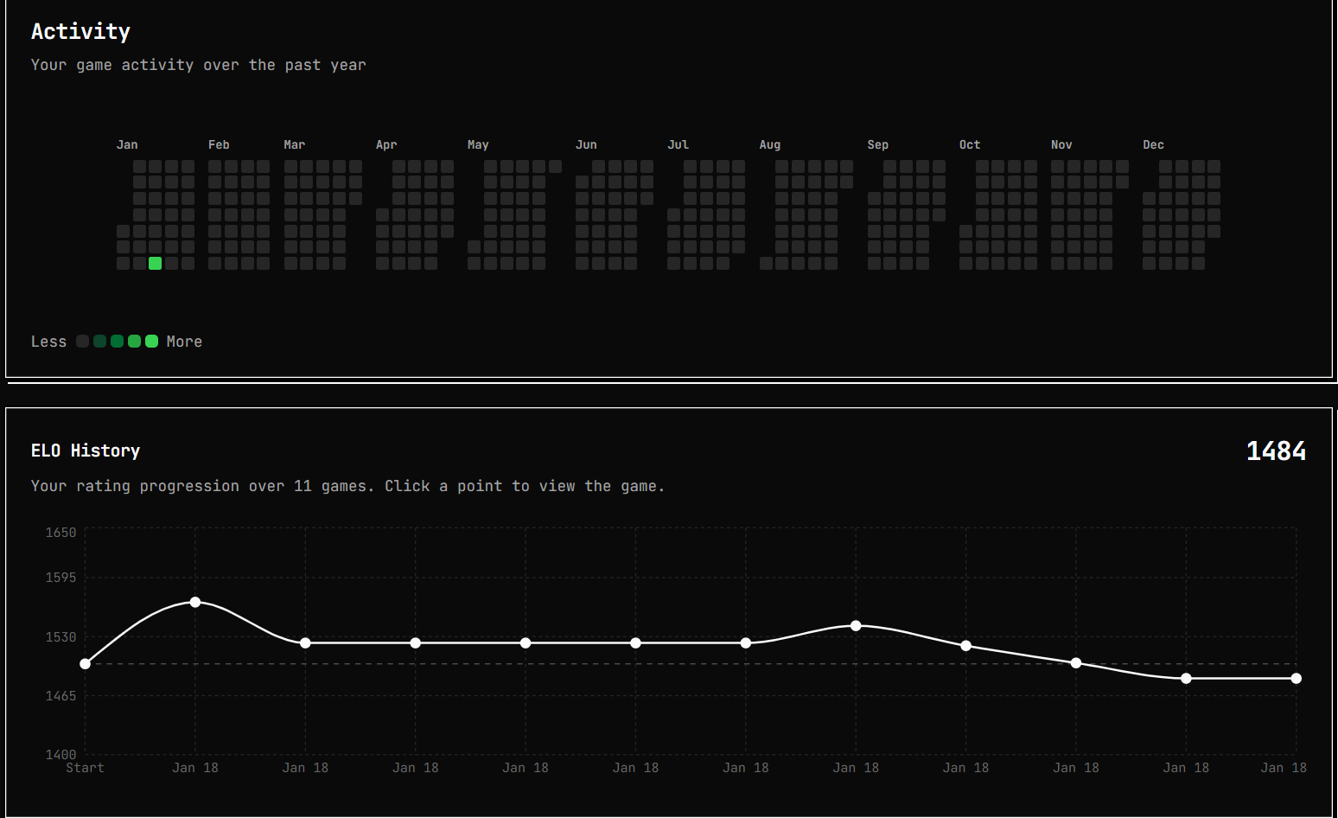1338x818 pixels.
Task: Open the final game point at the chart's right end
Action: pos(1296,679)
